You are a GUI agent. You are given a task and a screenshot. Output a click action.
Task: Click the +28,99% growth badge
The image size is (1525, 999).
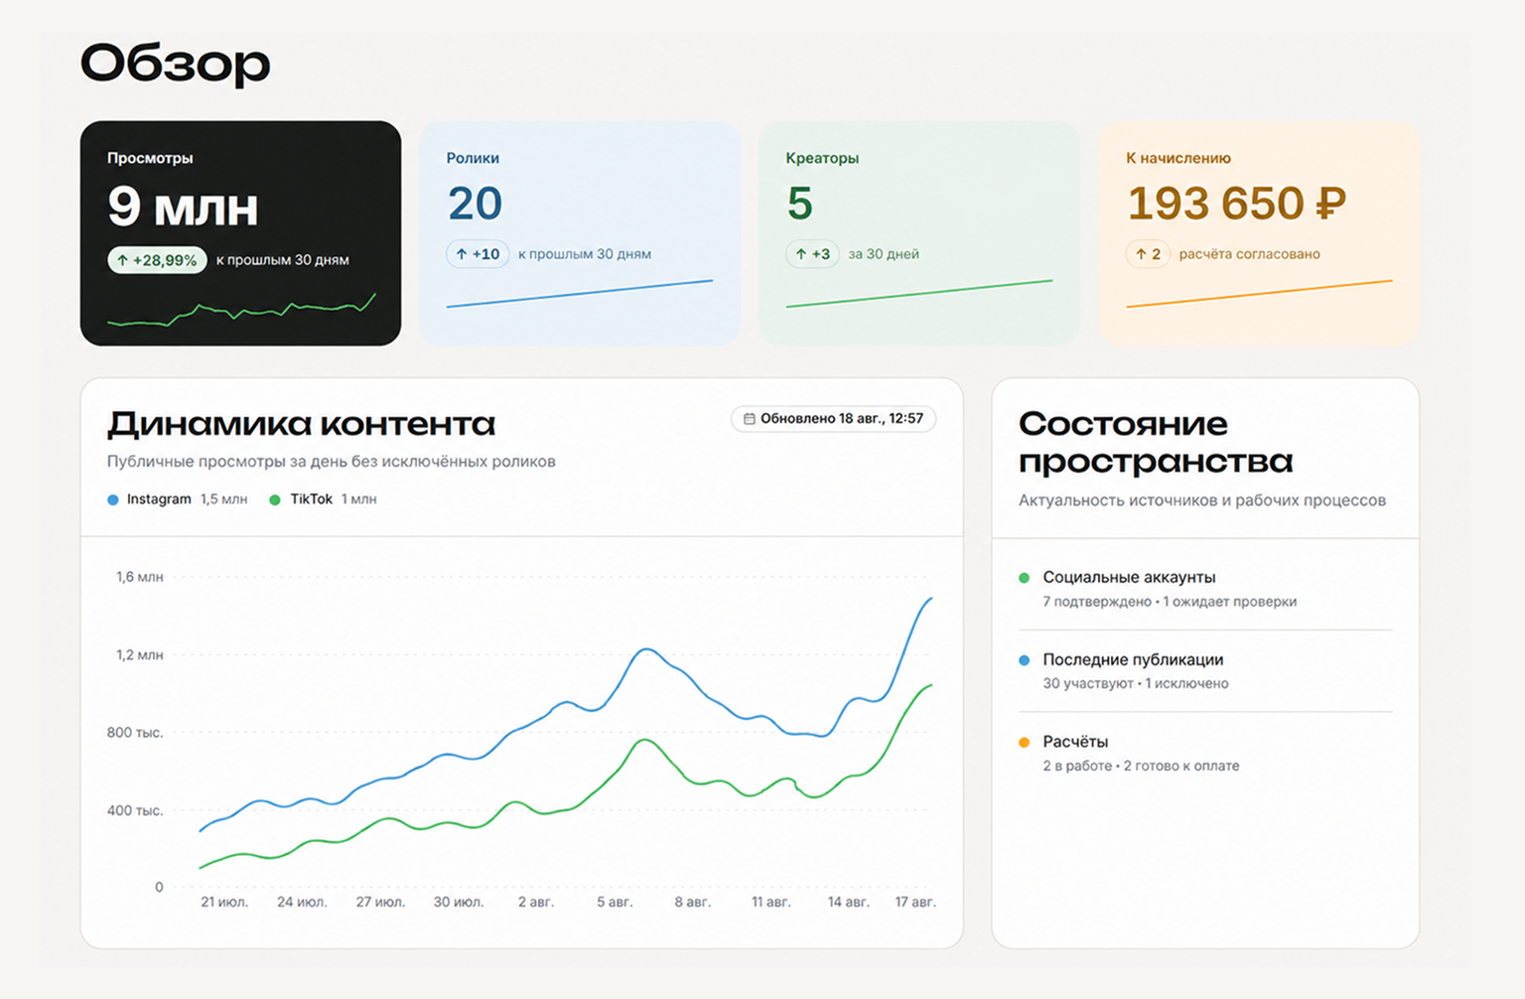pos(157,260)
